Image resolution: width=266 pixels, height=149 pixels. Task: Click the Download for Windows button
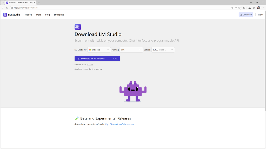click(x=97, y=59)
